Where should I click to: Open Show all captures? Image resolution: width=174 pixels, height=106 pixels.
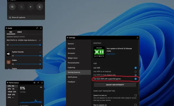17,17
